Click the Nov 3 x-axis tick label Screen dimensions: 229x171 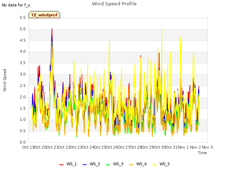[x=208, y=147]
